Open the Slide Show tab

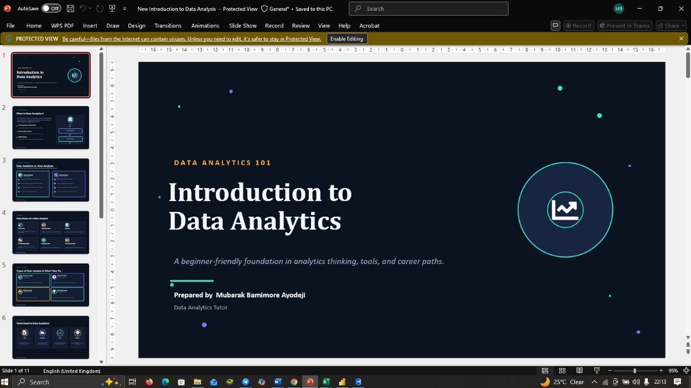[x=242, y=26]
